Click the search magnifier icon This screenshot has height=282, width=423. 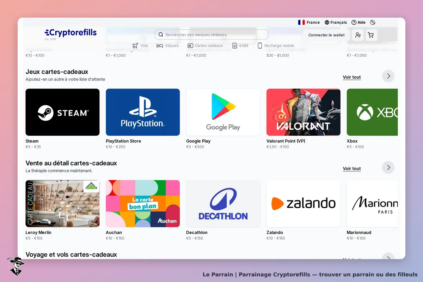pos(161,35)
